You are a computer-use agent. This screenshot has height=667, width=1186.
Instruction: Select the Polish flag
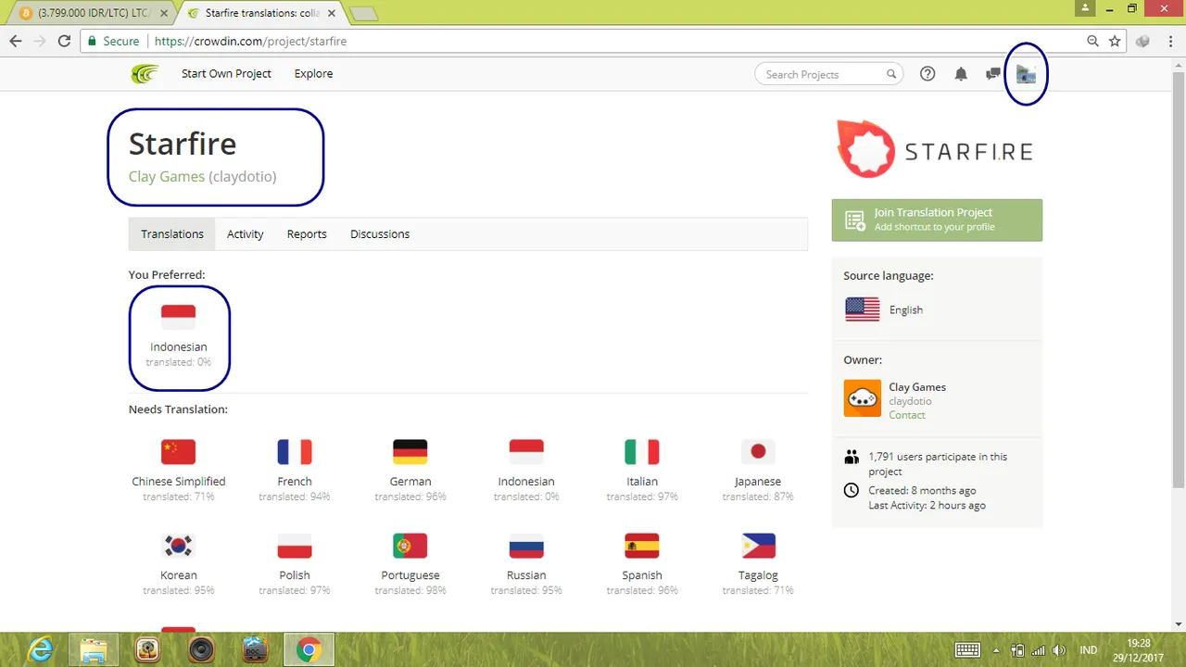[295, 546]
